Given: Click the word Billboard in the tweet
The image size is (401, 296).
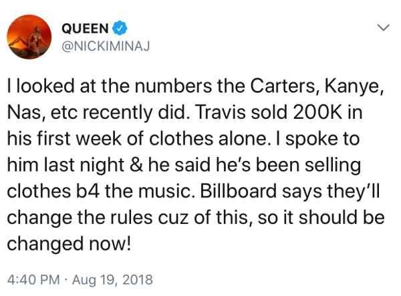Looking at the screenshot, I should tap(238, 191).
